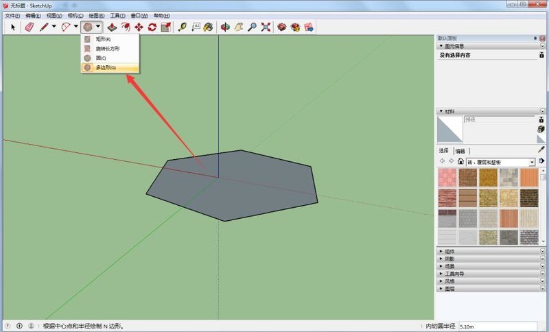The image size is (549, 332).
Task: Activate the Push/Pull tool
Action: pos(111,27)
